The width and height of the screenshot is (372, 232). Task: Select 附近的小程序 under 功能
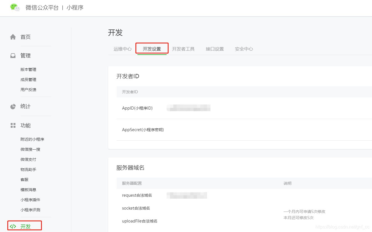[32, 139]
